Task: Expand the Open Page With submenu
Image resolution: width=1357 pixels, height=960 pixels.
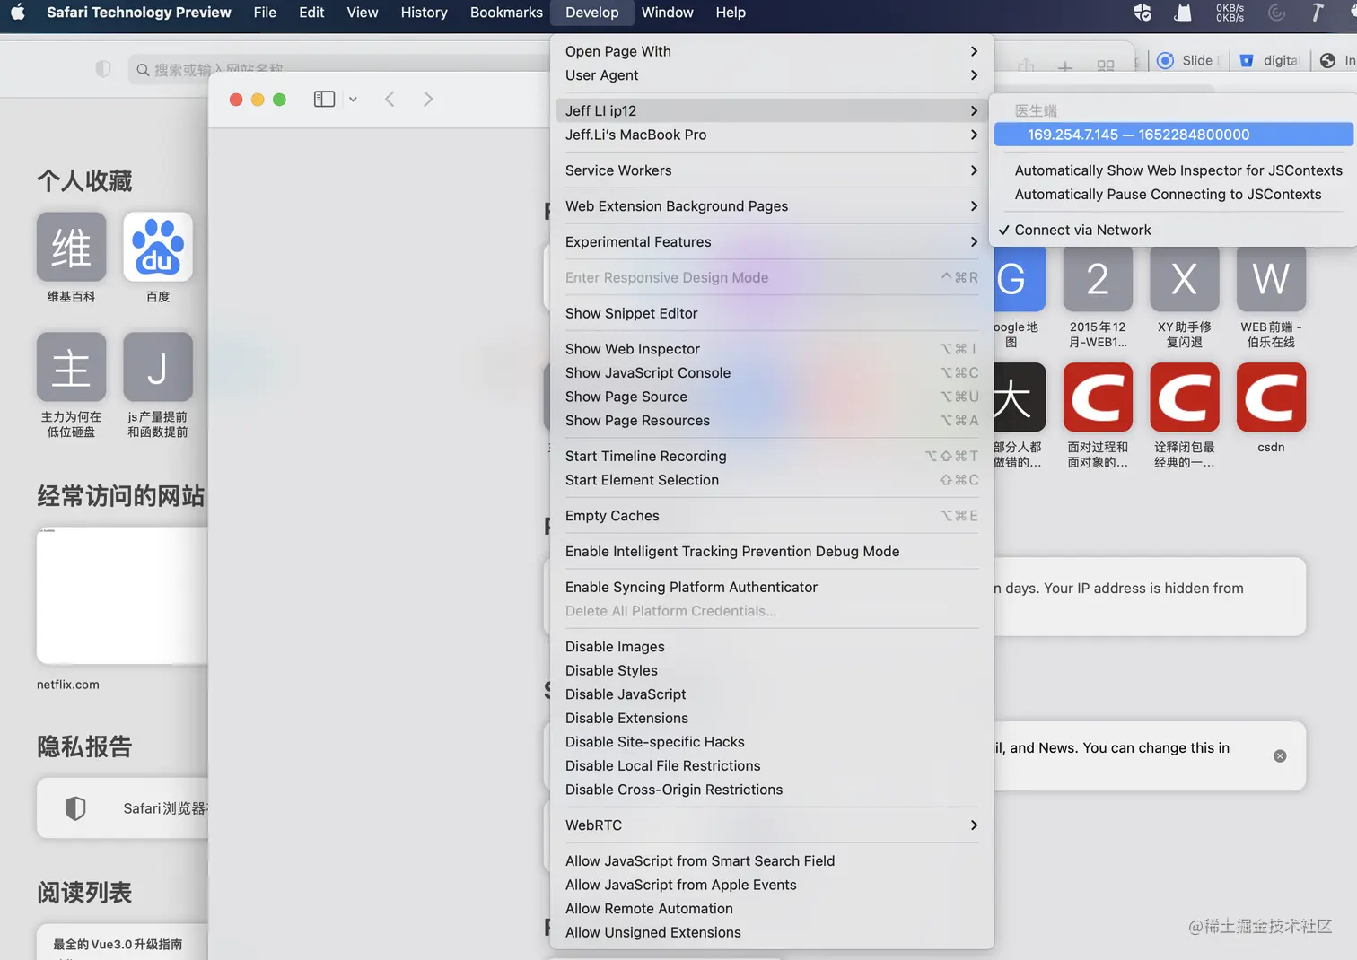Action: point(772,52)
